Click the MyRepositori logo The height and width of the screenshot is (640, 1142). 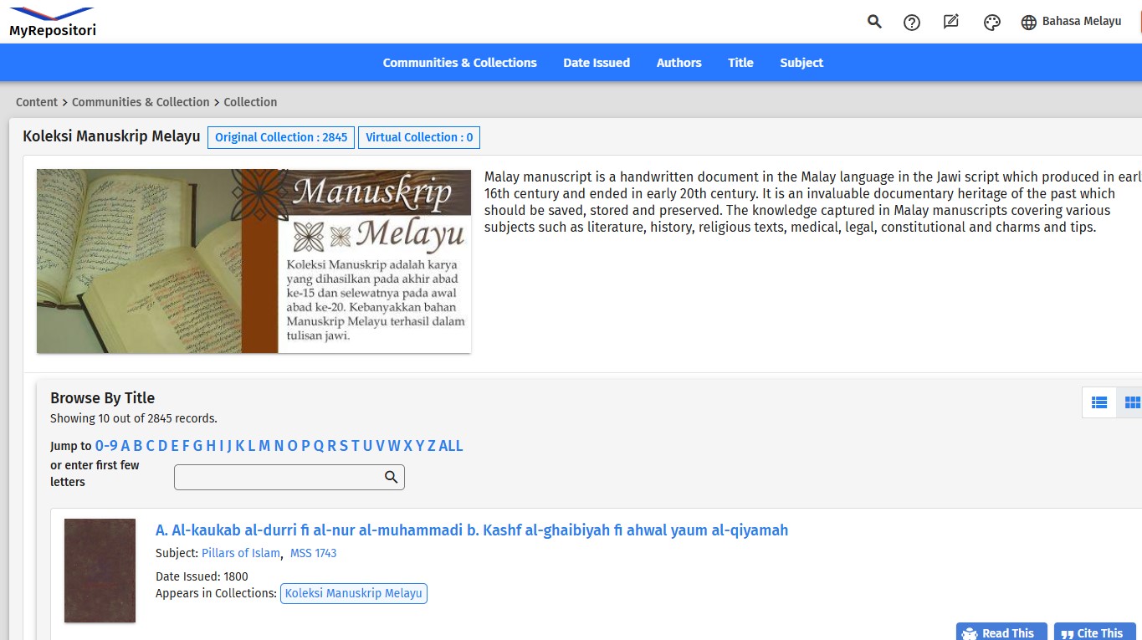pos(52,22)
